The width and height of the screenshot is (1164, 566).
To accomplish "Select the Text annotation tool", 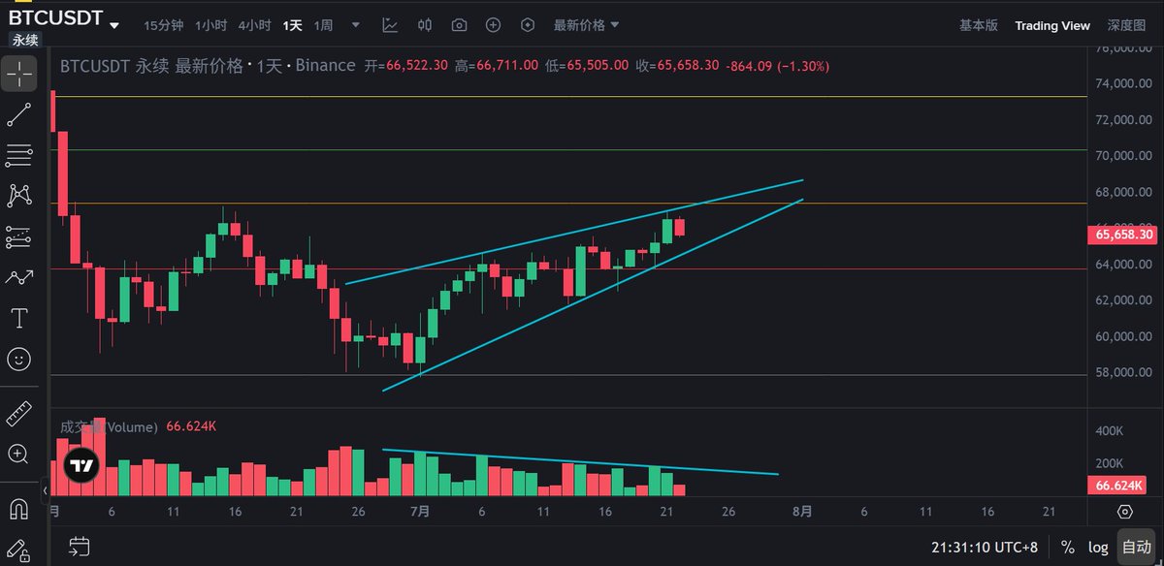I will click(18, 318).
